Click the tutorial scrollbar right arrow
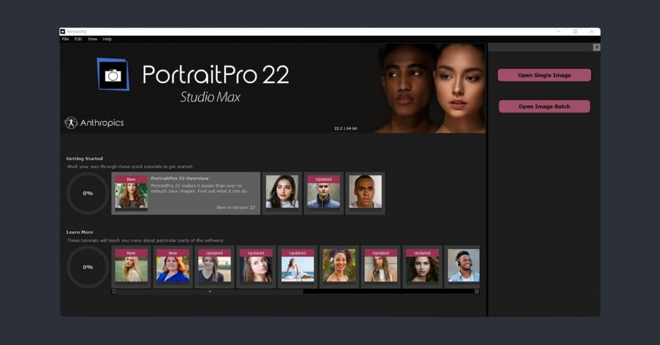Image resolution: width=660 pixels, height=345 pixels. click(477, 292)
